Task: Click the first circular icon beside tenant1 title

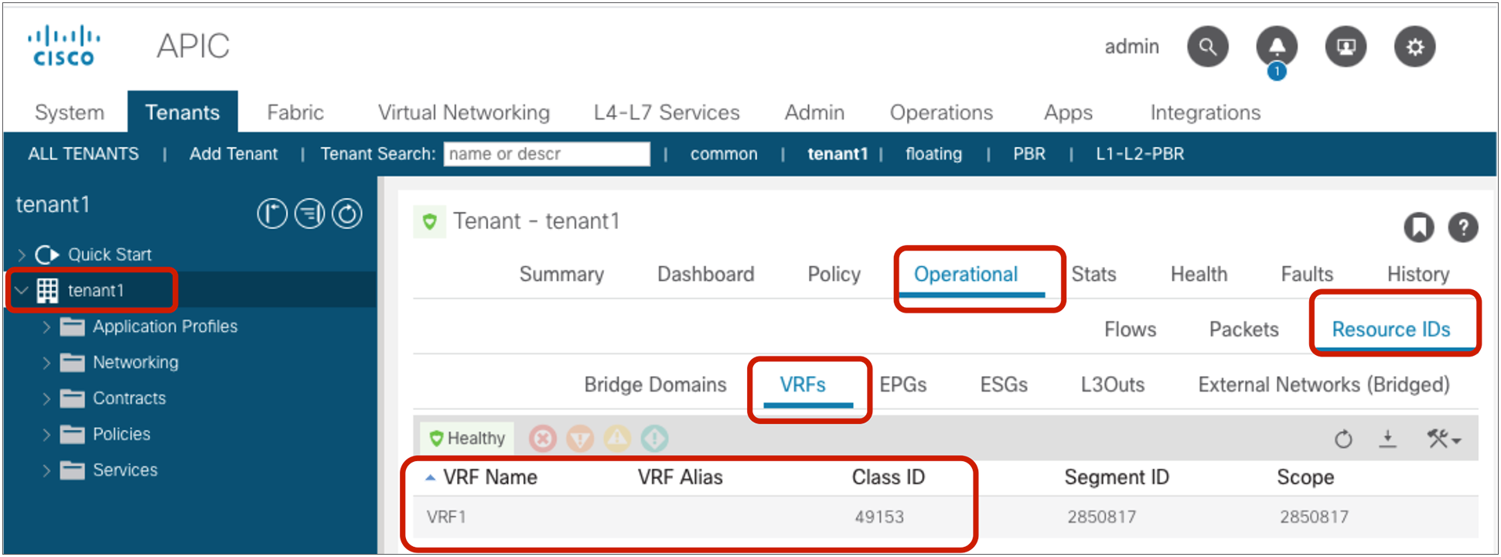Action: pos(272,214)
